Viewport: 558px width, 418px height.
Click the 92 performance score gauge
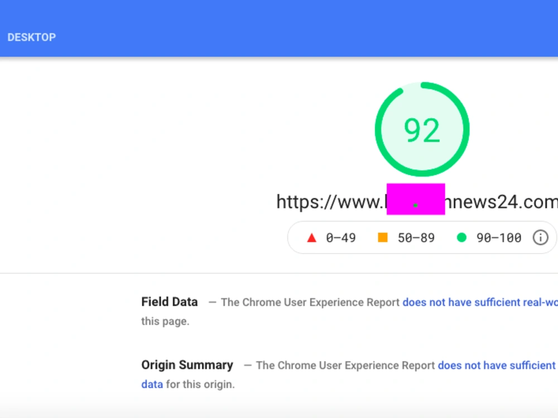[422, 129]
